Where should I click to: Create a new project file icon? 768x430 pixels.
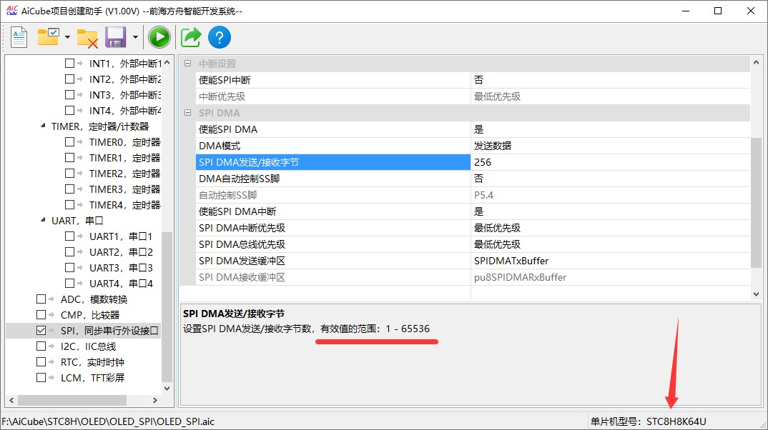pyautogui.click(x=19, y=37)
